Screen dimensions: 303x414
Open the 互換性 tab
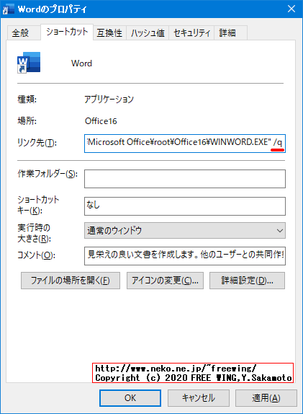coord(109,33)
